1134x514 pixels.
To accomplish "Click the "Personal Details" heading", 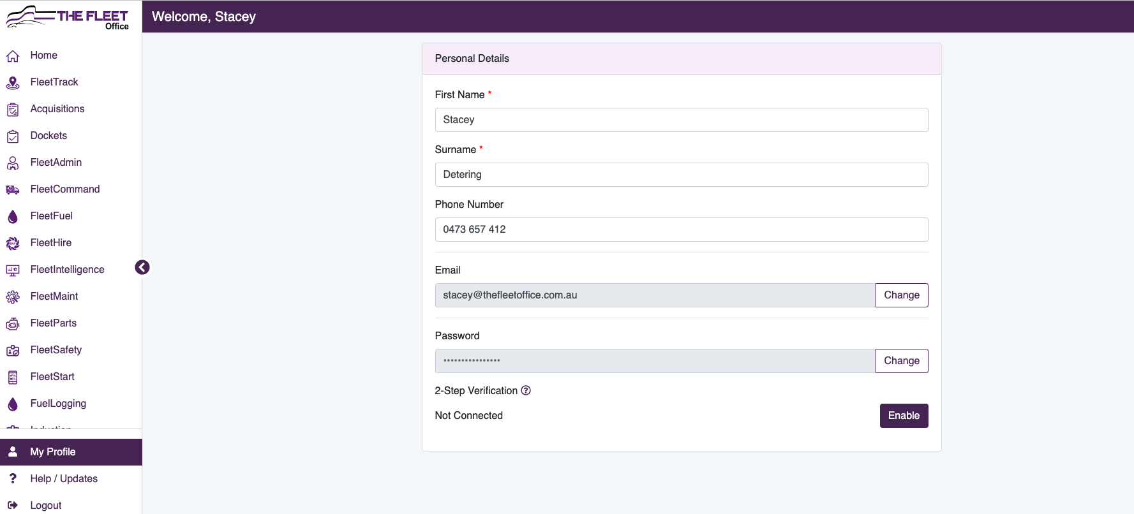I will tap(472, 59).
